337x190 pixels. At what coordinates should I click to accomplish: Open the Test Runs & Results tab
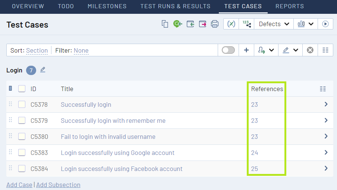175,6
